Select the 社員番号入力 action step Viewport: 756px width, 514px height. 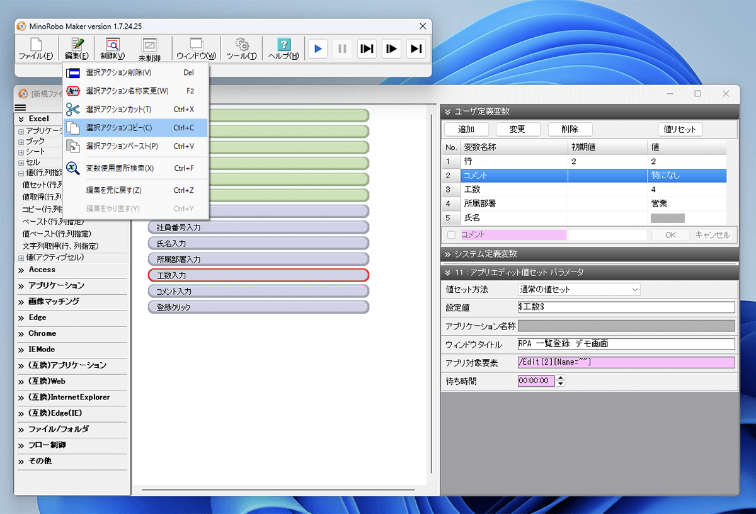pos(258,227)
